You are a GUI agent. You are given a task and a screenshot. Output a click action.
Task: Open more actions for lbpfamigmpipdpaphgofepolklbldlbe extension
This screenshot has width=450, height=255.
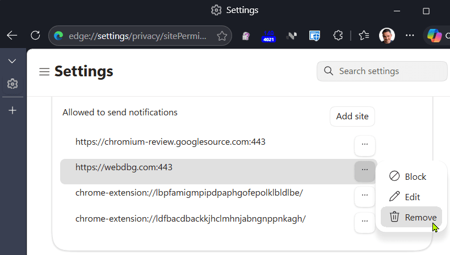tap(365, 195)
